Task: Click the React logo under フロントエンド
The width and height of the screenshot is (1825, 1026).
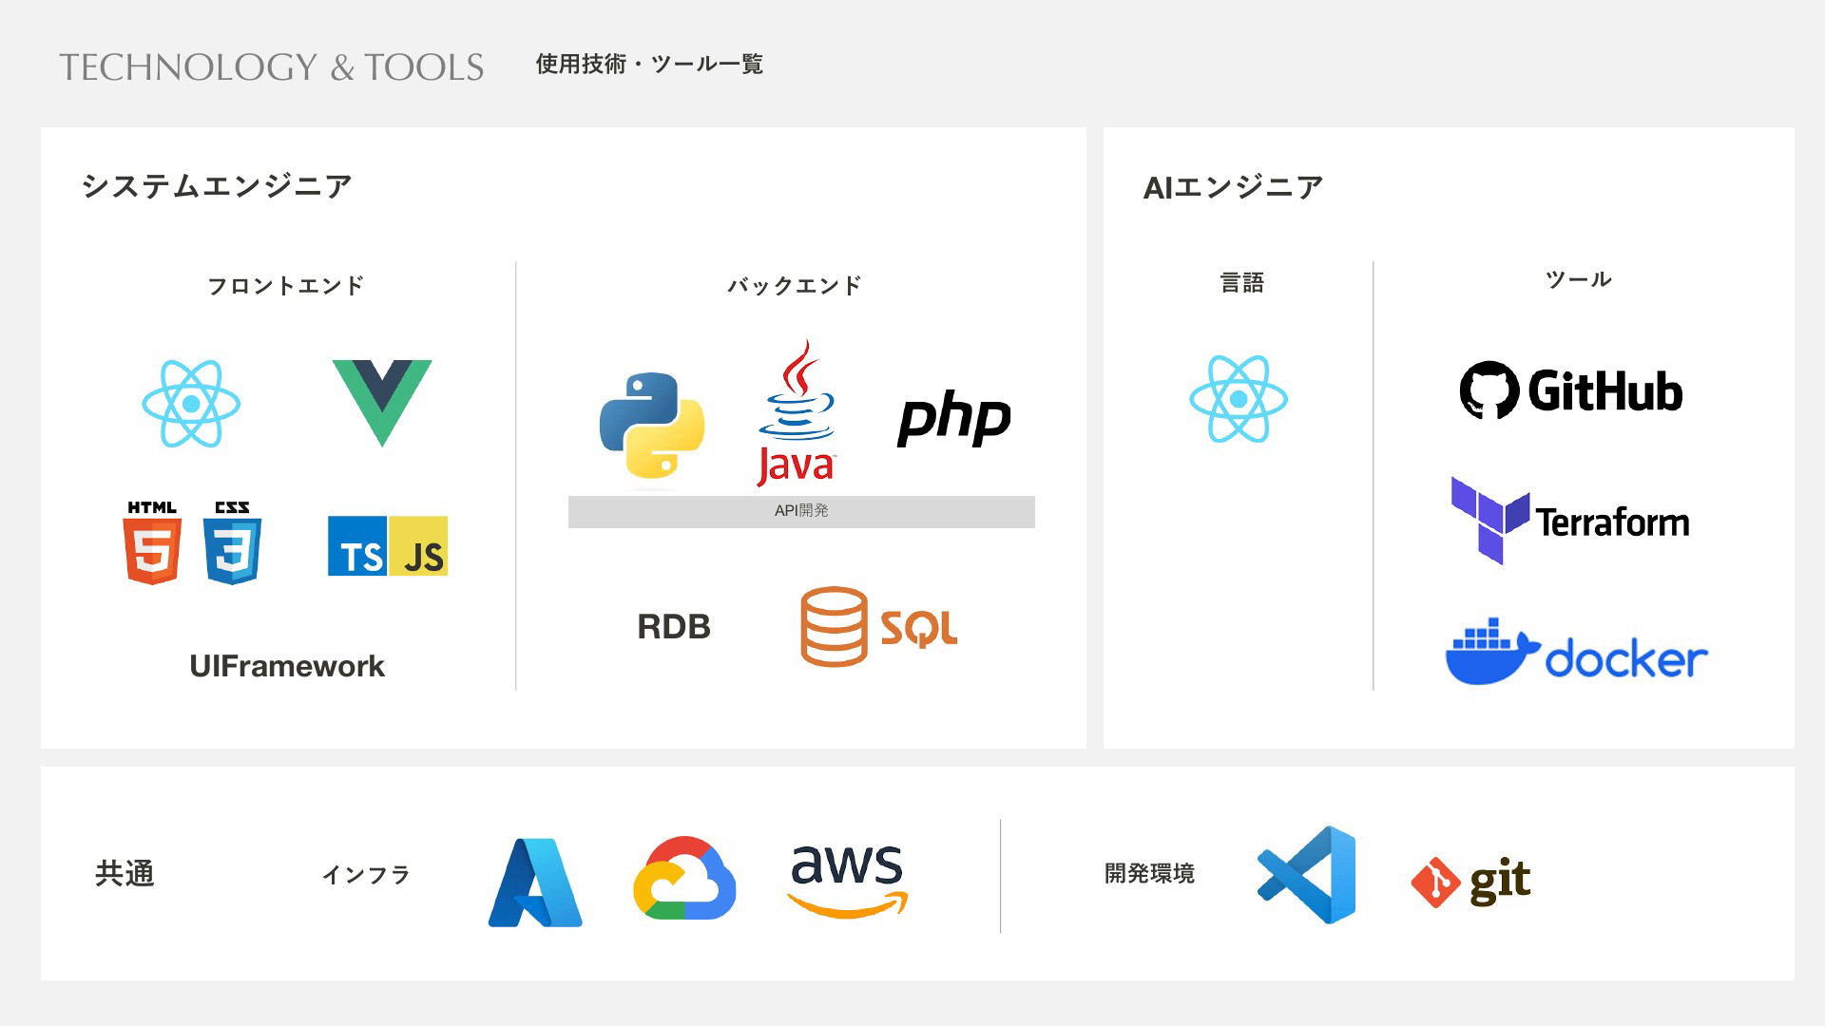Action: (x=191, y=404)
